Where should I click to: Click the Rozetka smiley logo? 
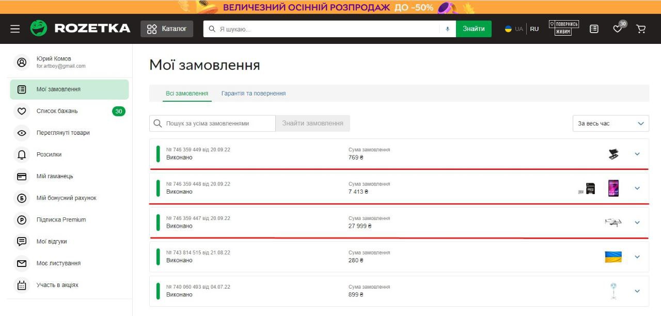(39, 28)
